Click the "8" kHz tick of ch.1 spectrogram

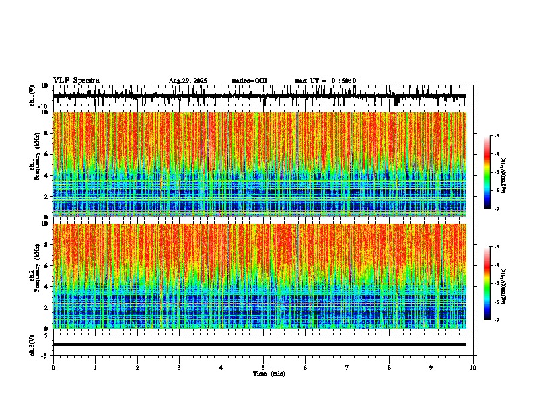click(46, 133)
